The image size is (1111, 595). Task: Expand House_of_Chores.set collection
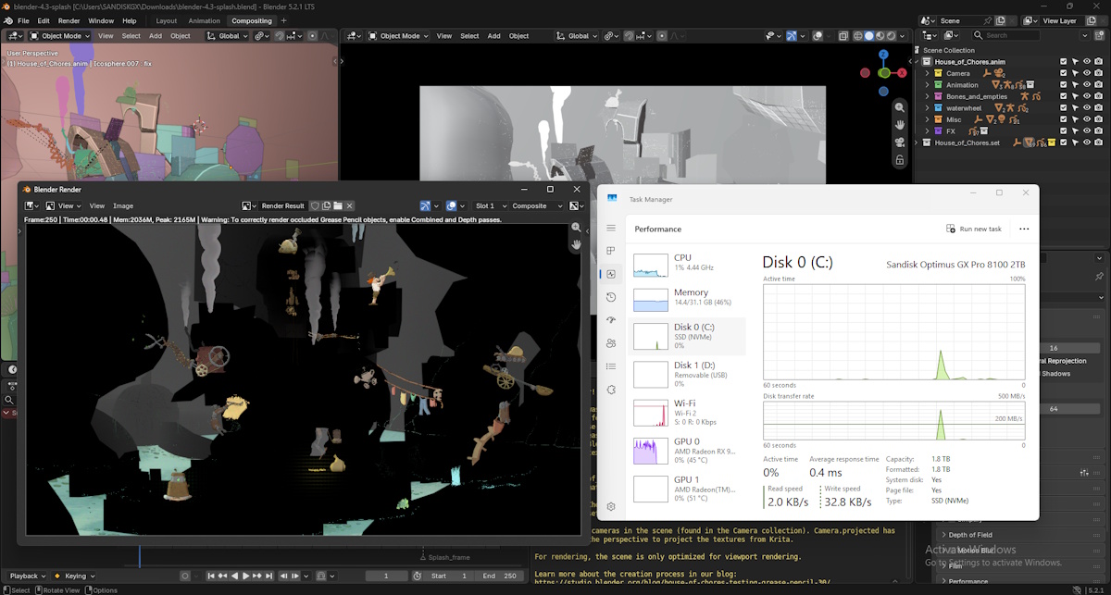(918, 143)
